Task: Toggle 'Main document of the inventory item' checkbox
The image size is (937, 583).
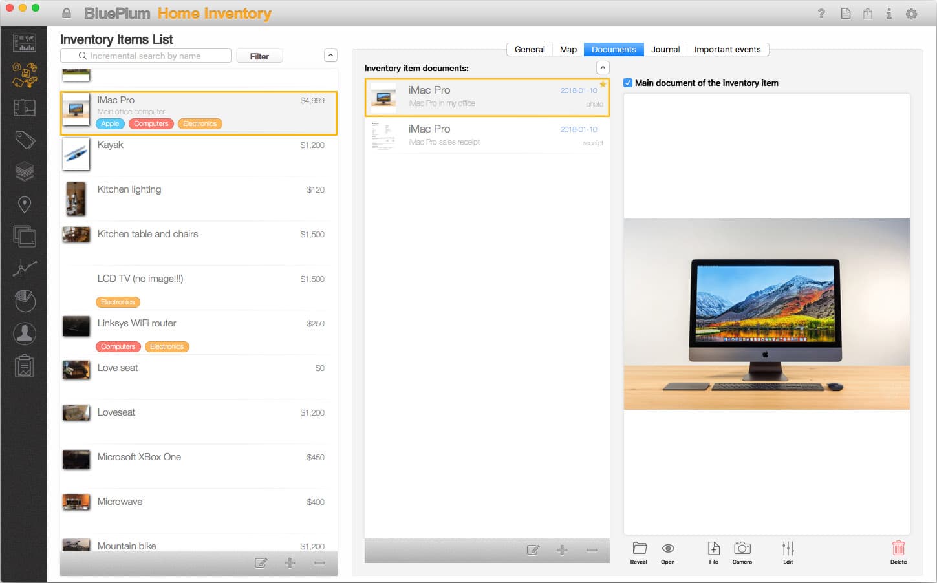Action: (628, 83)
